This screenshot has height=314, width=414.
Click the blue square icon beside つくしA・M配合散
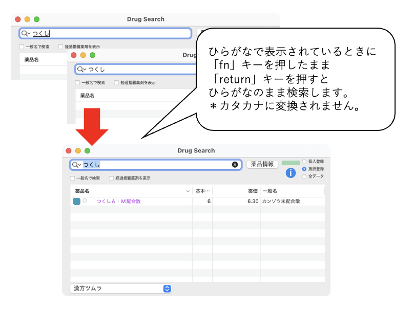[77, 201]
